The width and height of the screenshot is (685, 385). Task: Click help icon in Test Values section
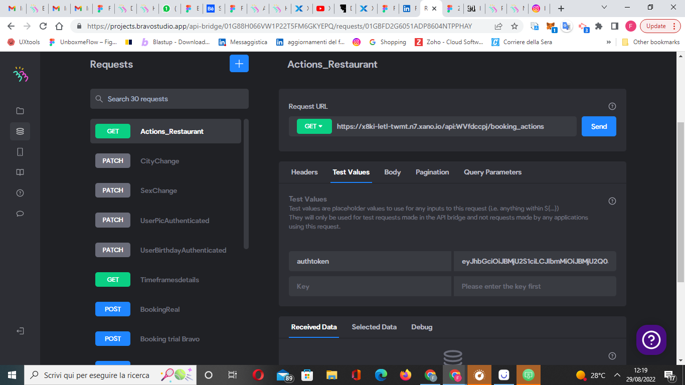[x=612, y=201]
